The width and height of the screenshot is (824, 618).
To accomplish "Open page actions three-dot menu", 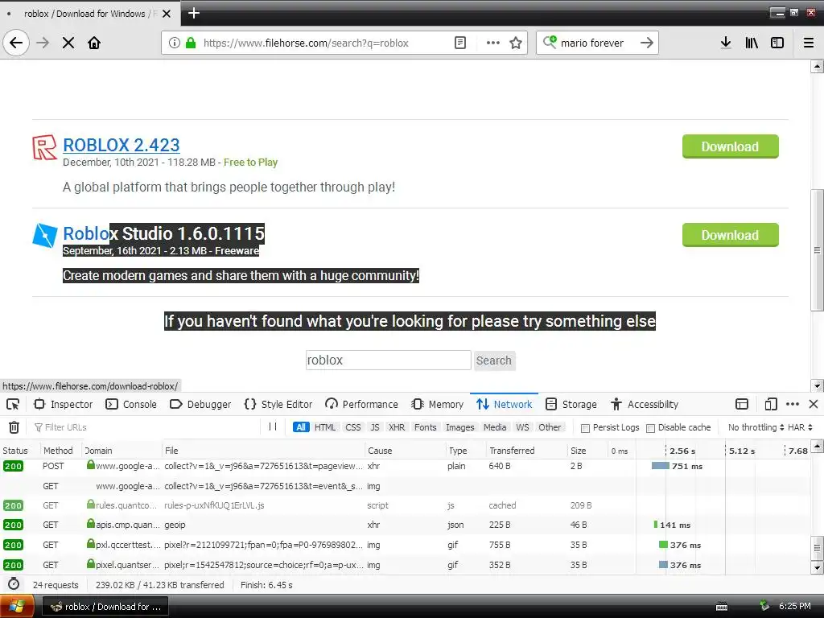I will (x=493, y=43).
